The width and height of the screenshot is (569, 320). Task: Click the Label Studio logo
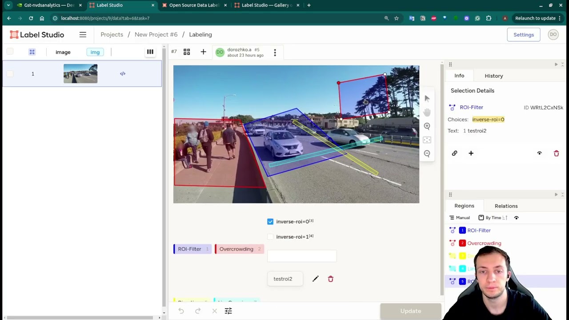[37, 35]
